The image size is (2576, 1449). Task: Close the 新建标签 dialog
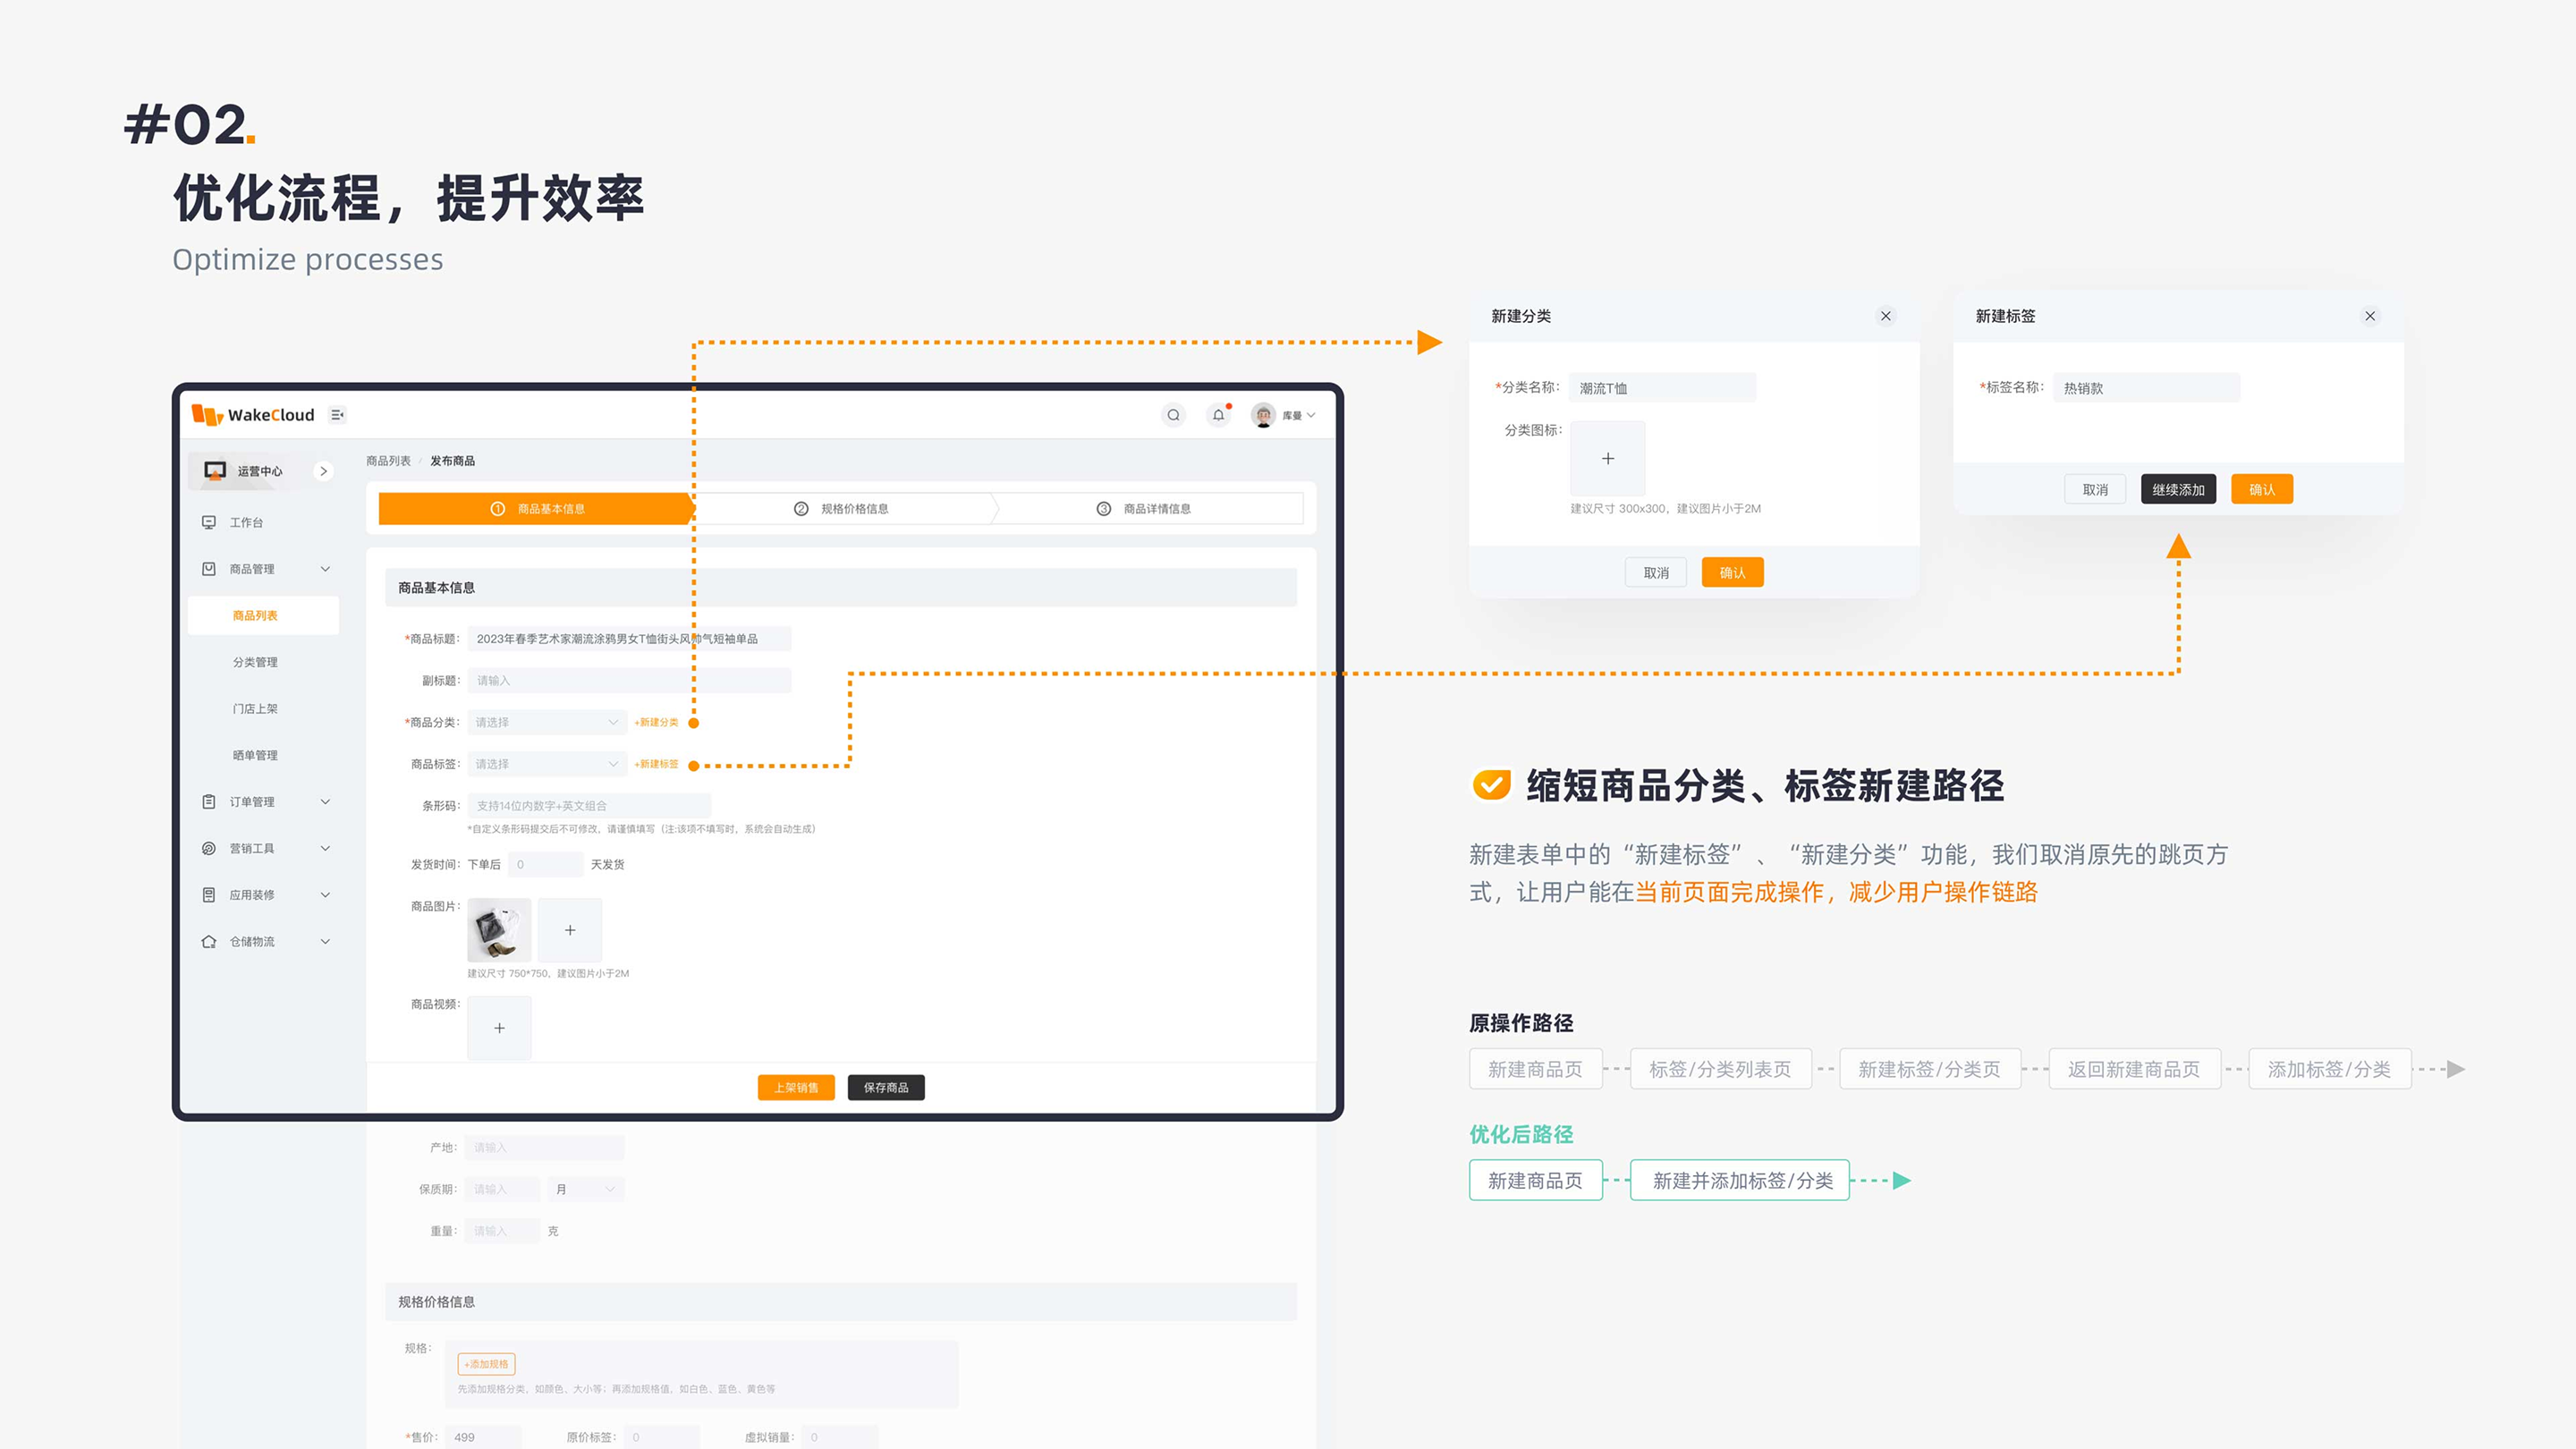click(2369, 316)
